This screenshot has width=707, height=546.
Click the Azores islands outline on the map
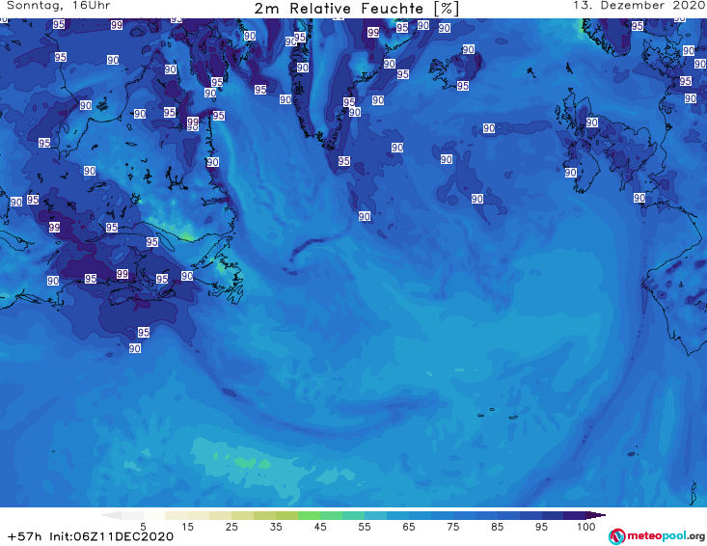[498, 414]
